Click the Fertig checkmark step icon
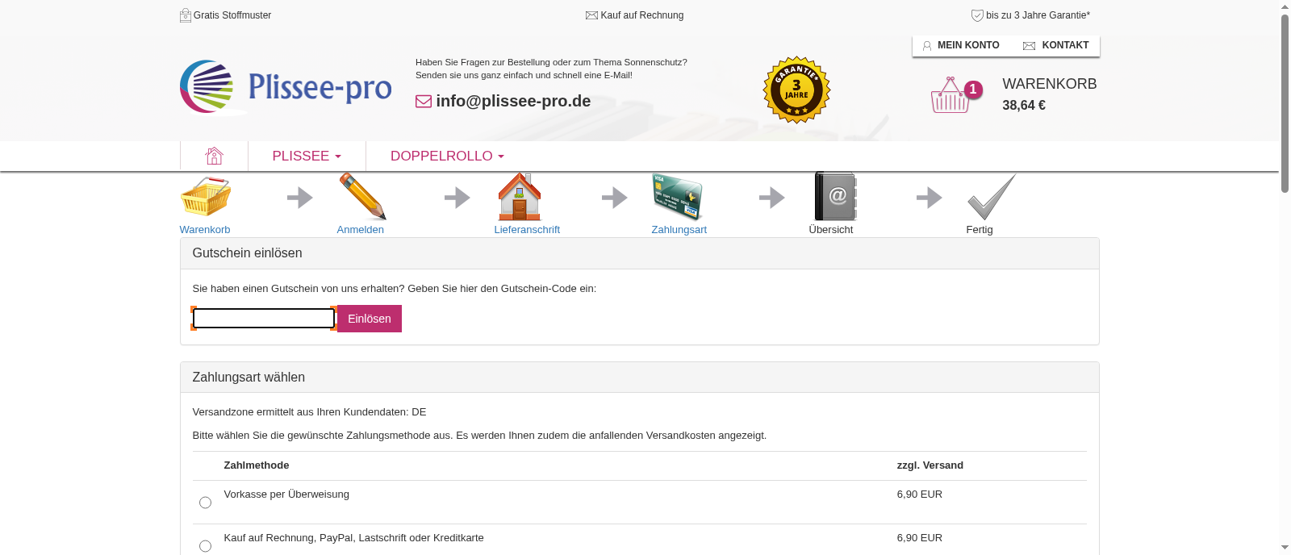1291x555 pixels. tap(992, 197)
